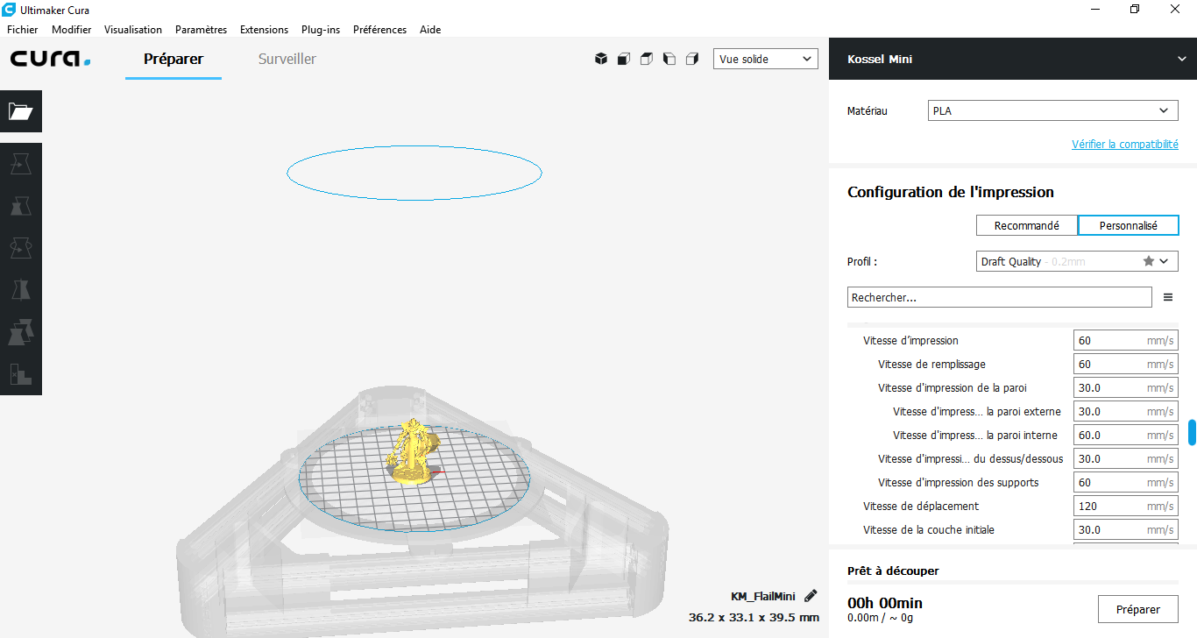The width and height of the screenshot is (1197, 638).
Task: Click the 0.00m / ~ 0g material estimate
Action: coord(879,617)
